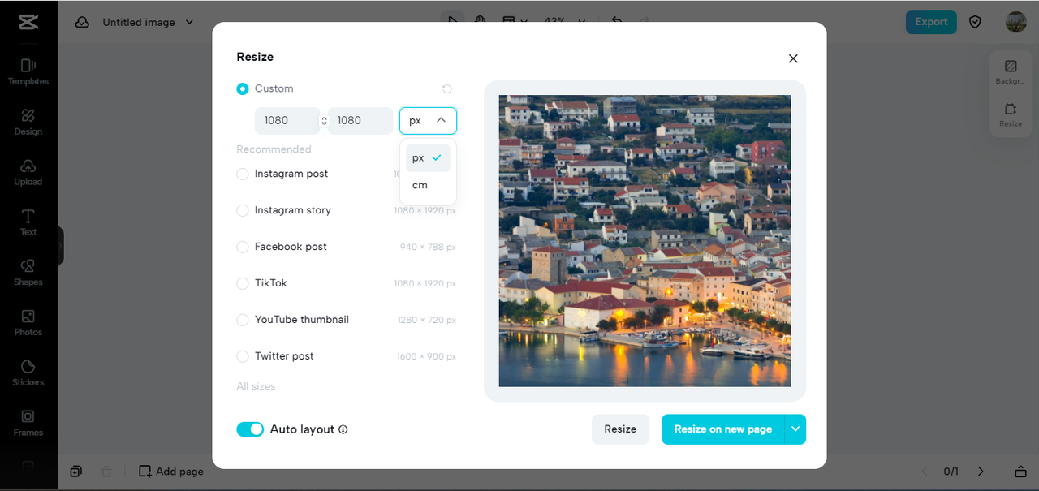Open the Background panel on right
The width and height of the screenshot is (1039, 491).
(1011, 72)
